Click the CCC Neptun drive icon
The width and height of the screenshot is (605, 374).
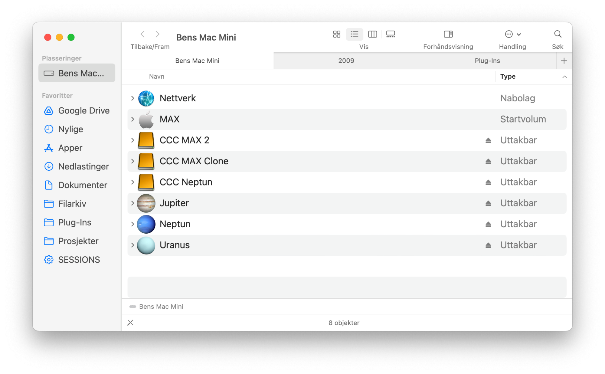tap(146, 182)
